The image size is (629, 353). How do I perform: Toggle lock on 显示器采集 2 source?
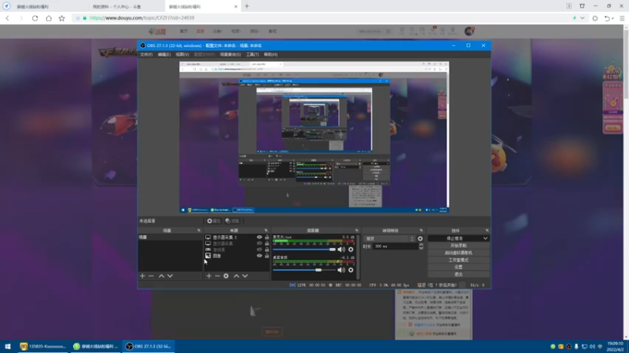tap(267, 238)
